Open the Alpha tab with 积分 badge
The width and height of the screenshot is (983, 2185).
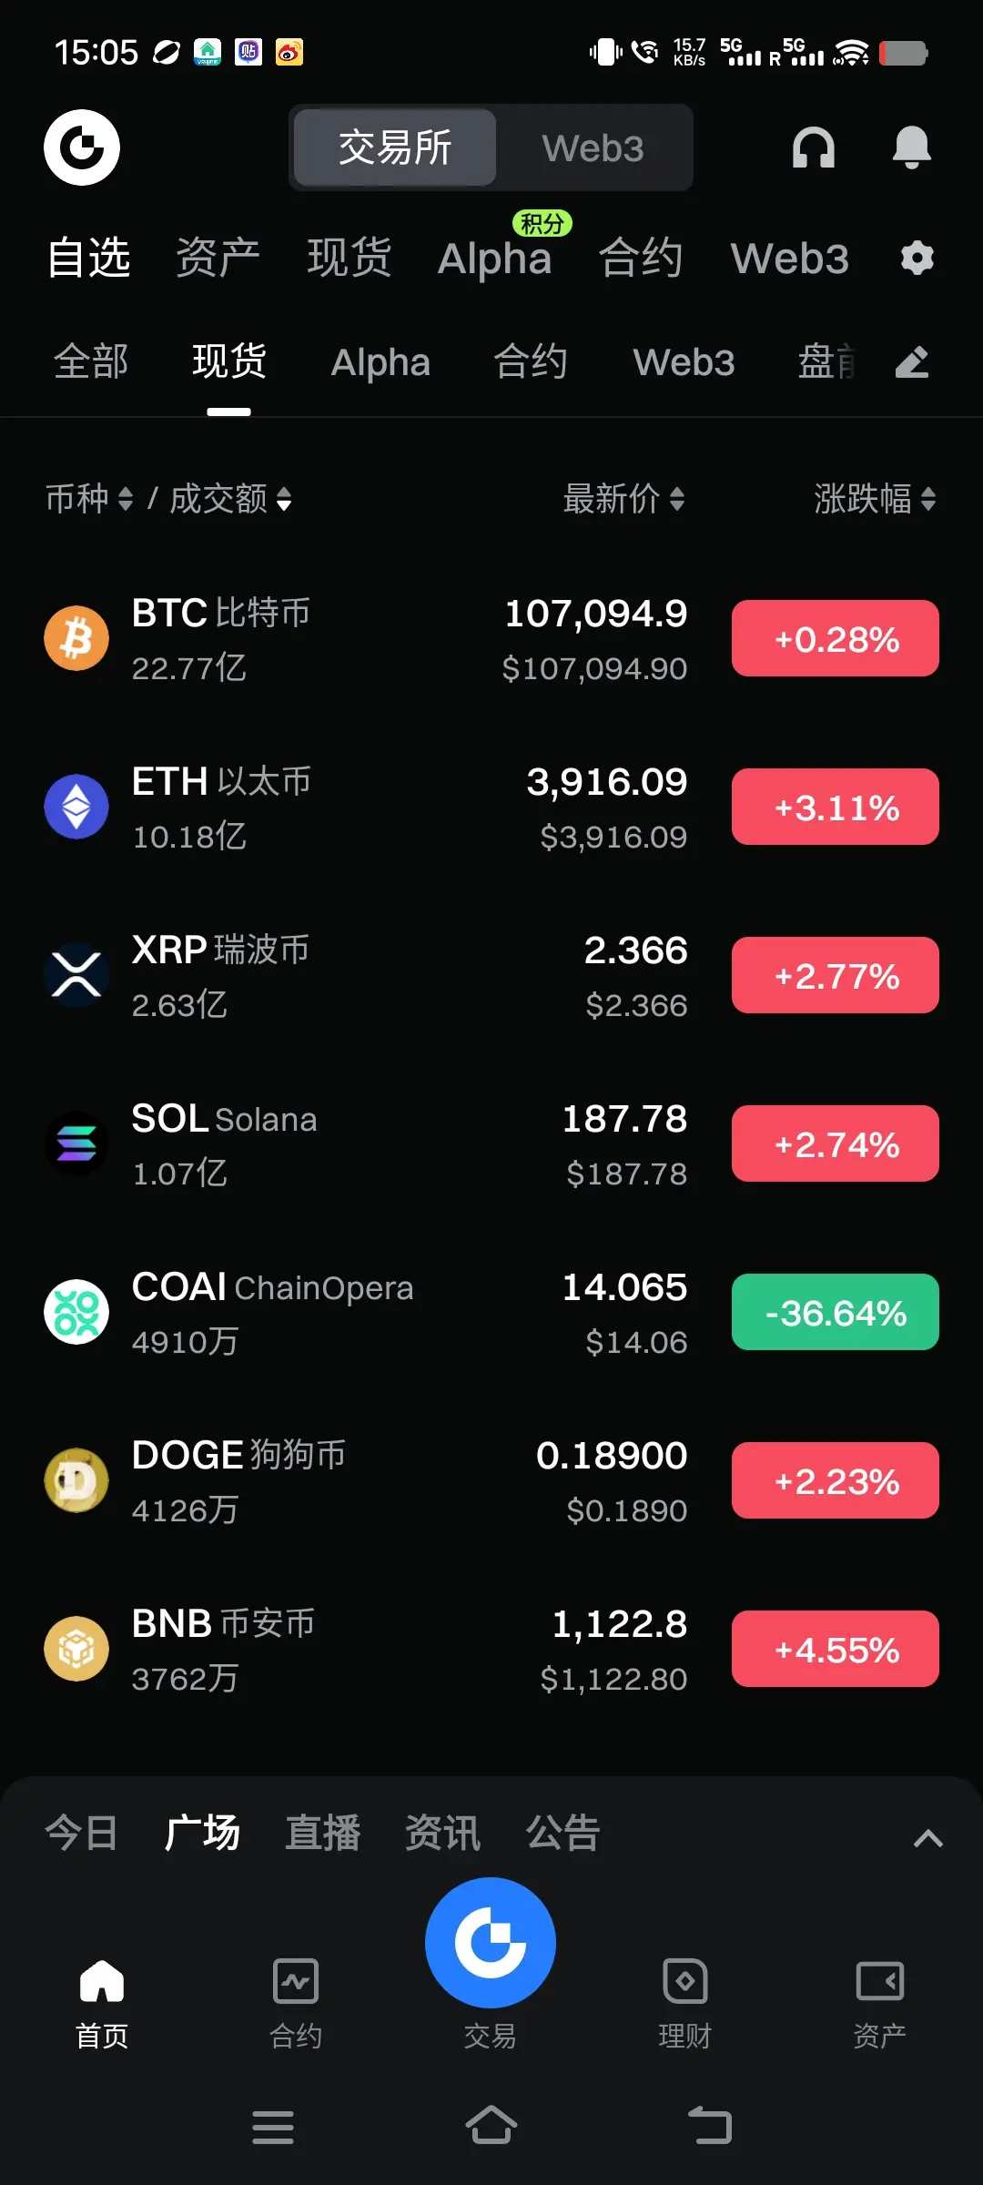495,258
